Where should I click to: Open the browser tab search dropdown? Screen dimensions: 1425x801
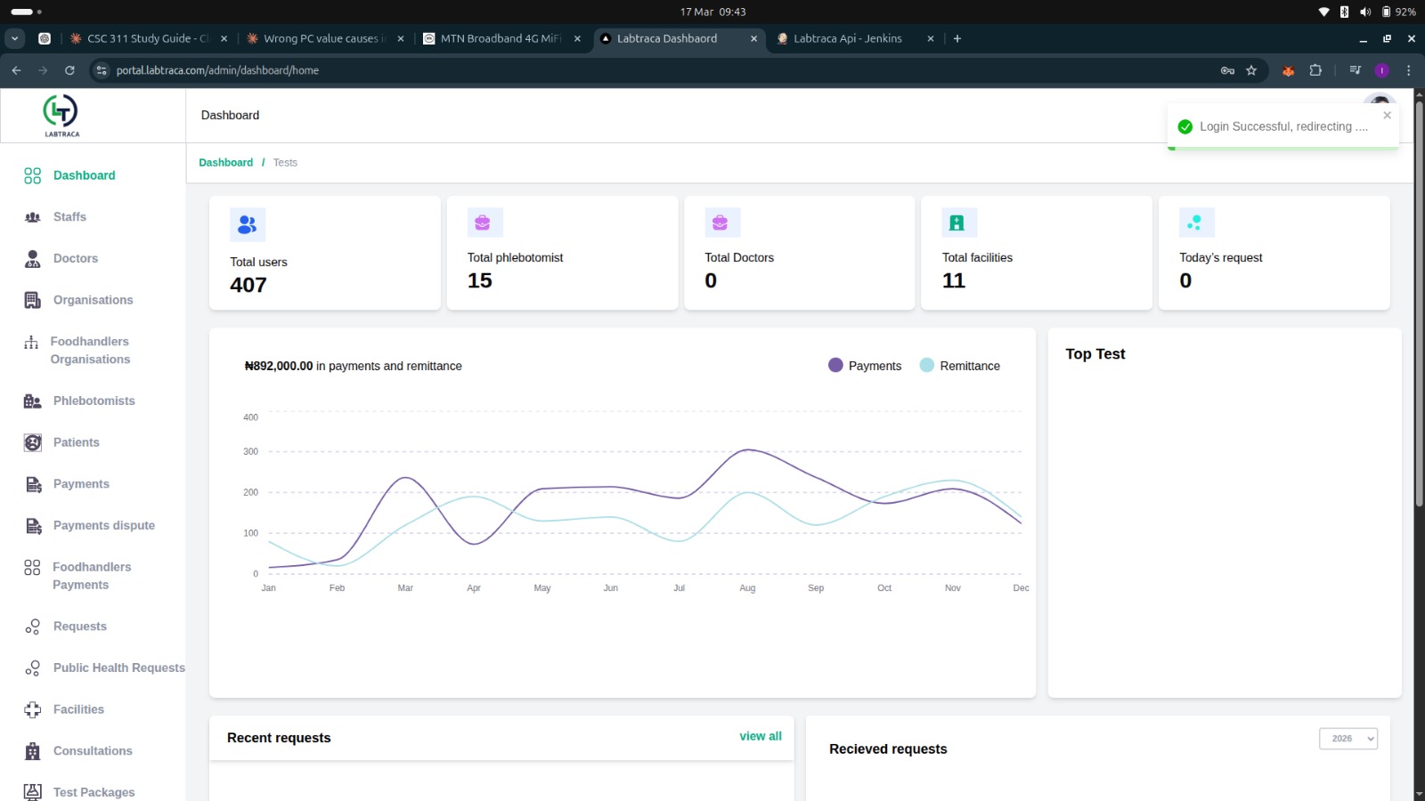(14, 38)
